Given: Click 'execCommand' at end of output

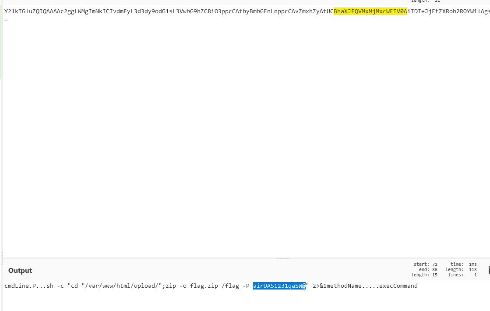Looking at the screenshot, I should pyautogui.click(x=398, y=286).
